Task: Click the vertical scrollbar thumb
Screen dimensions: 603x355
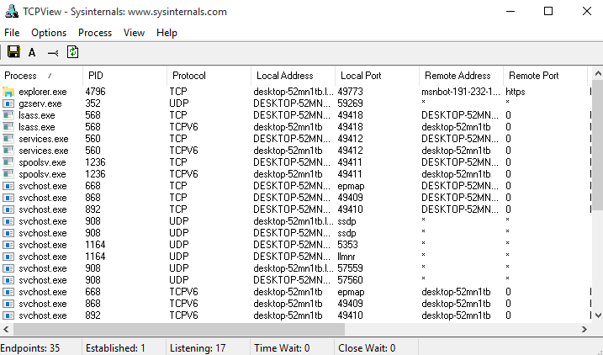Action: (x=598, y=146)
